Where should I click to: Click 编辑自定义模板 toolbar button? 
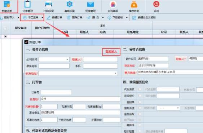click(144, 18)
